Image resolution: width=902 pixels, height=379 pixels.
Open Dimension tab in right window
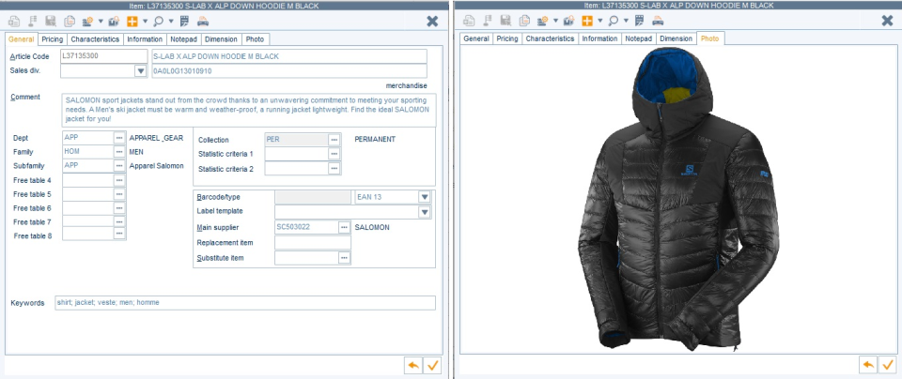[x=676, y=39]
